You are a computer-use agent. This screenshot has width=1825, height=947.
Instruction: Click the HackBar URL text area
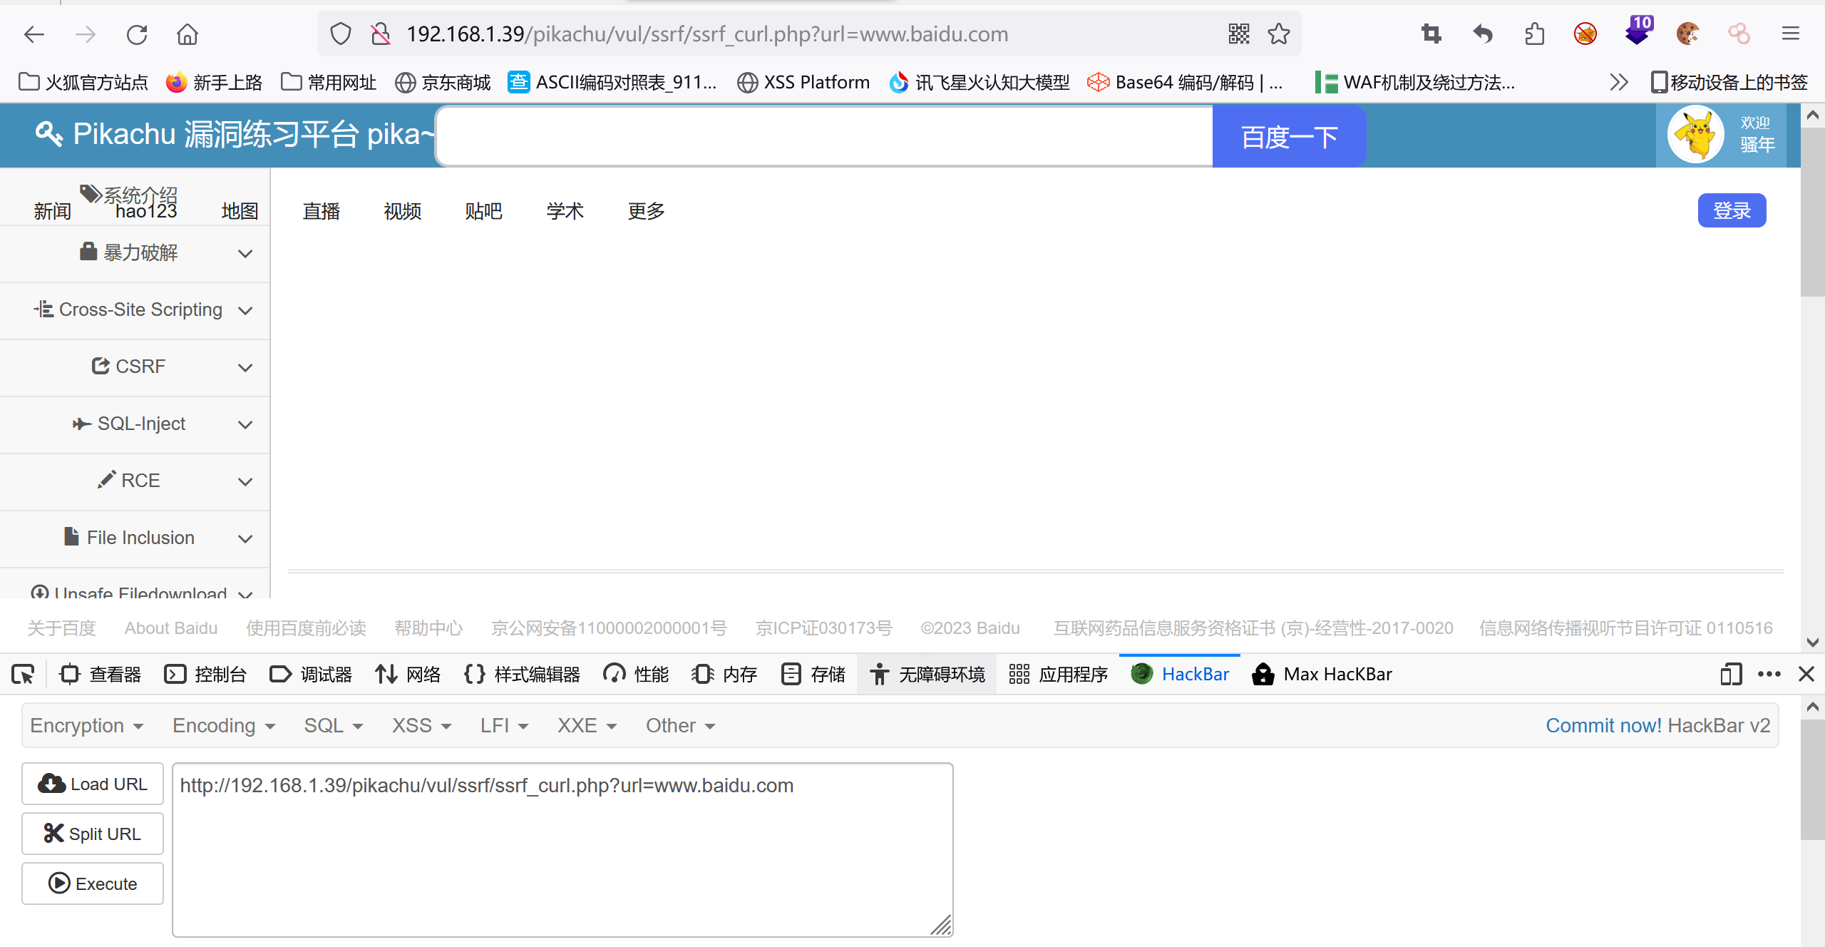[562, 849]
